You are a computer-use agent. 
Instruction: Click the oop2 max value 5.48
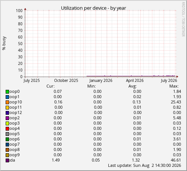pyautogui.click(x=177, y=118)
